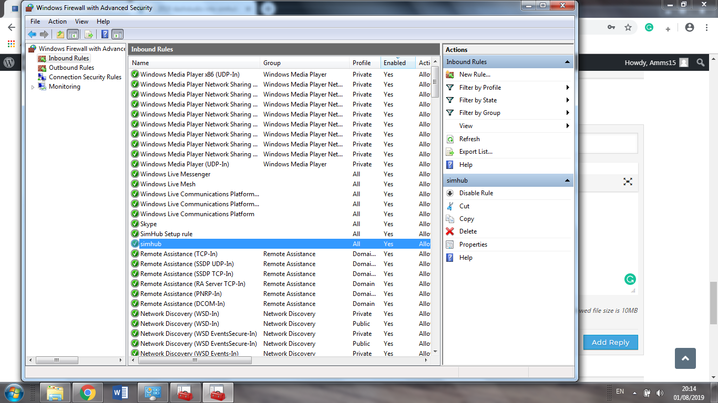This screenshot has width=718, height=403.
Task: Sort by Profile column header
Action: click(365, 63)
